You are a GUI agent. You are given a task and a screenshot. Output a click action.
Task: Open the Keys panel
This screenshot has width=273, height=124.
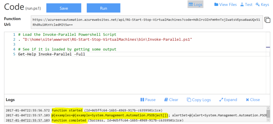[262, 5]
